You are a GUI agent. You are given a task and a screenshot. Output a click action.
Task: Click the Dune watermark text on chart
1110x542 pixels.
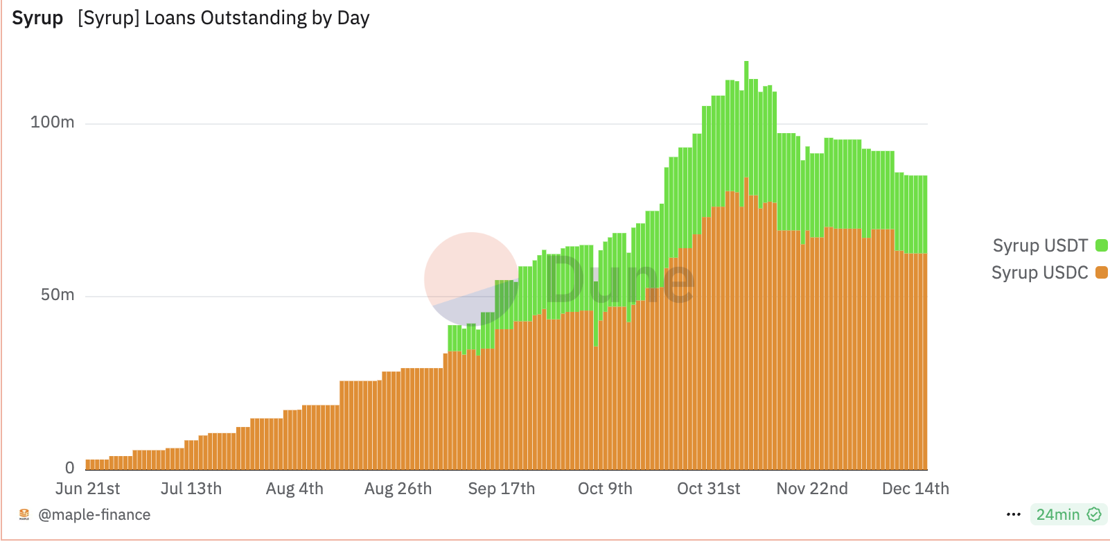[619, 280]
